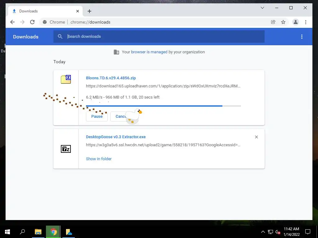
Task: Minimize the Chrome window
Action: [277, 8]
